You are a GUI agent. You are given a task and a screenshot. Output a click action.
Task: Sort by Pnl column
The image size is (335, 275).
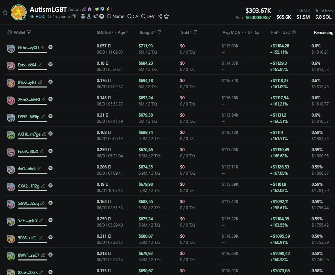point(275,33)
